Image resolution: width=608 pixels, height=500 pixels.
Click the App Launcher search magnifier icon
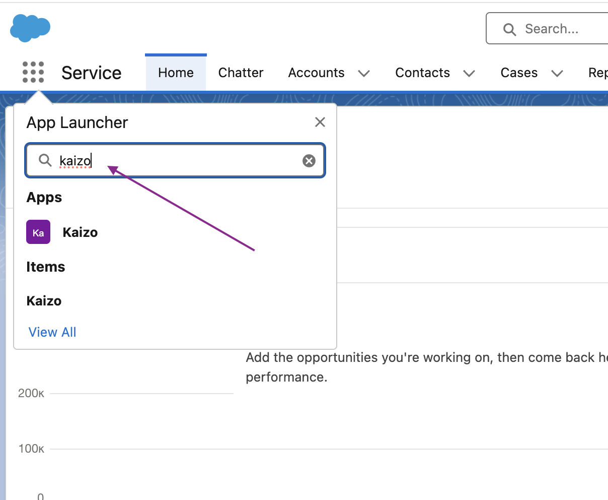[x=45, y=160]
